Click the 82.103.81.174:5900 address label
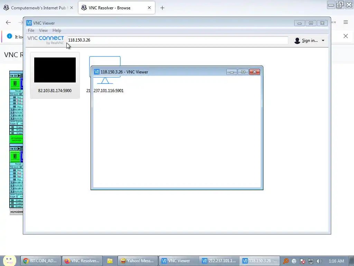 (x=55, y=91)
